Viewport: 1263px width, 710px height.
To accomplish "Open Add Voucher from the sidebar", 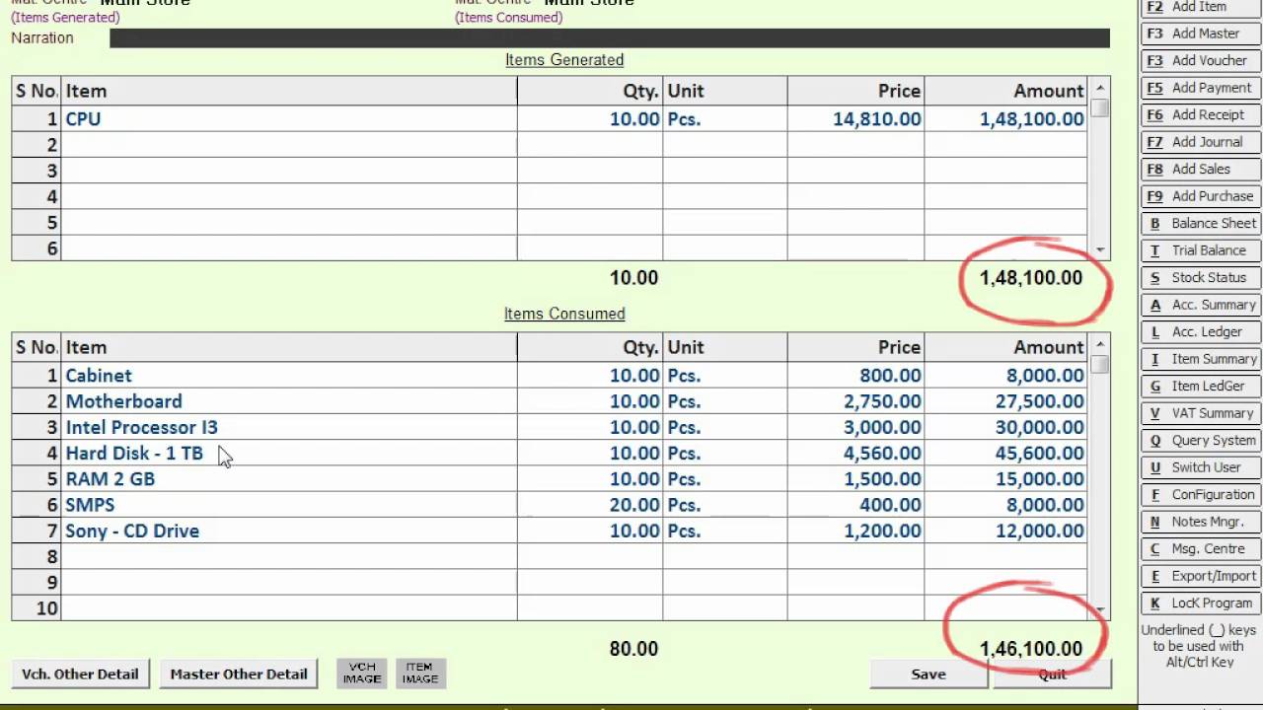I will (1201, 60).
